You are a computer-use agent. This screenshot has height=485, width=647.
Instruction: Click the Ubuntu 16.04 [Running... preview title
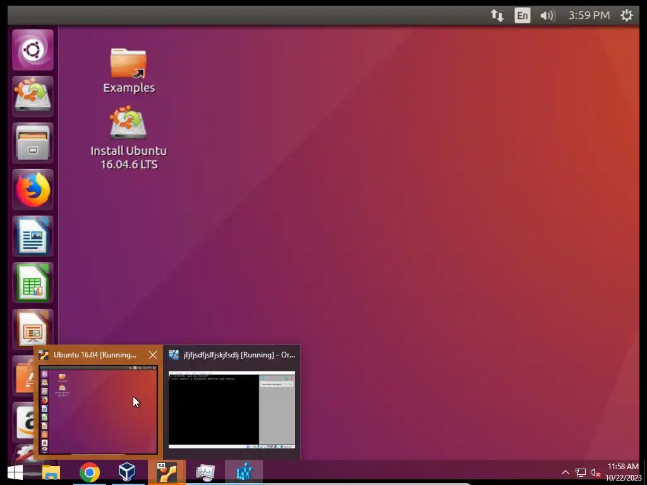(95, 355)
